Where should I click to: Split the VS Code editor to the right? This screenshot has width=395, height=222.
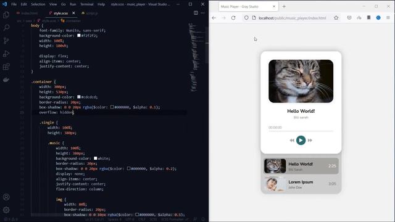click(x=196, y=13)
